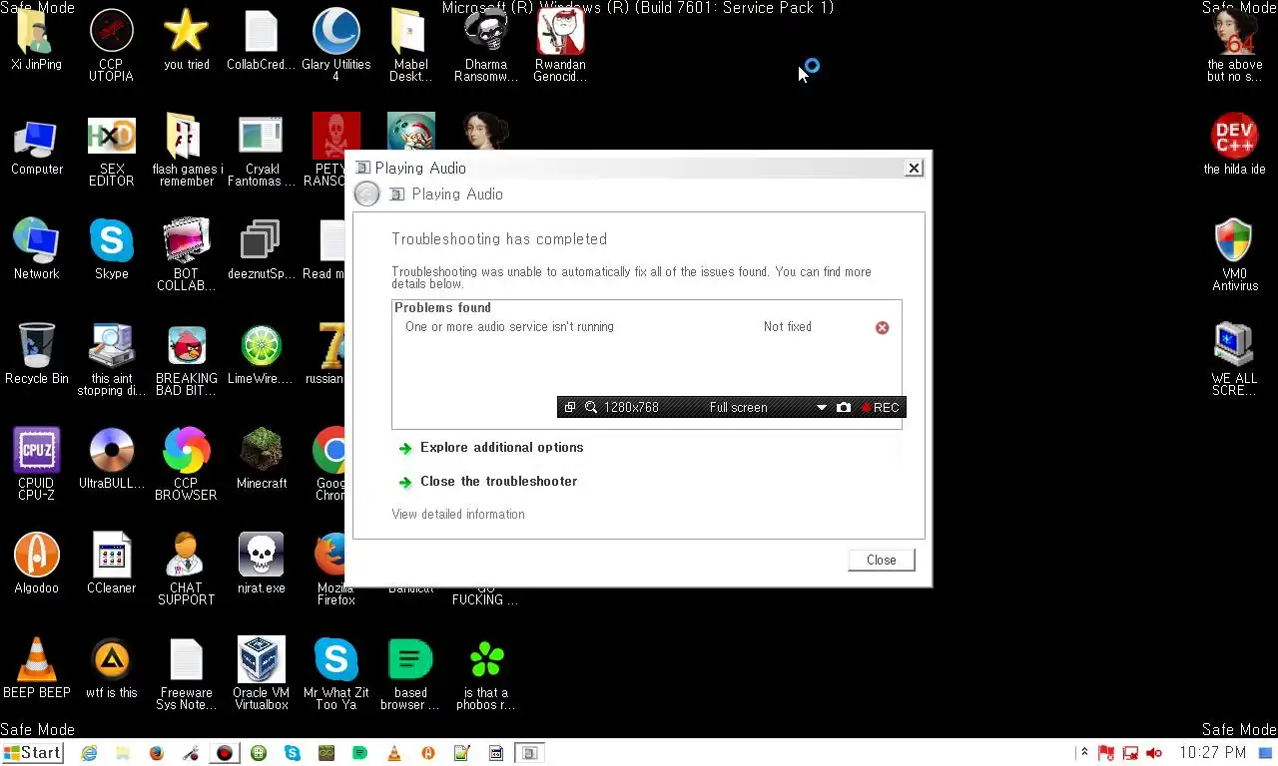Open Oracle VM Virtualbox shortcut
The height and width of the screenshot is (766, 1278).
point(262,674)
